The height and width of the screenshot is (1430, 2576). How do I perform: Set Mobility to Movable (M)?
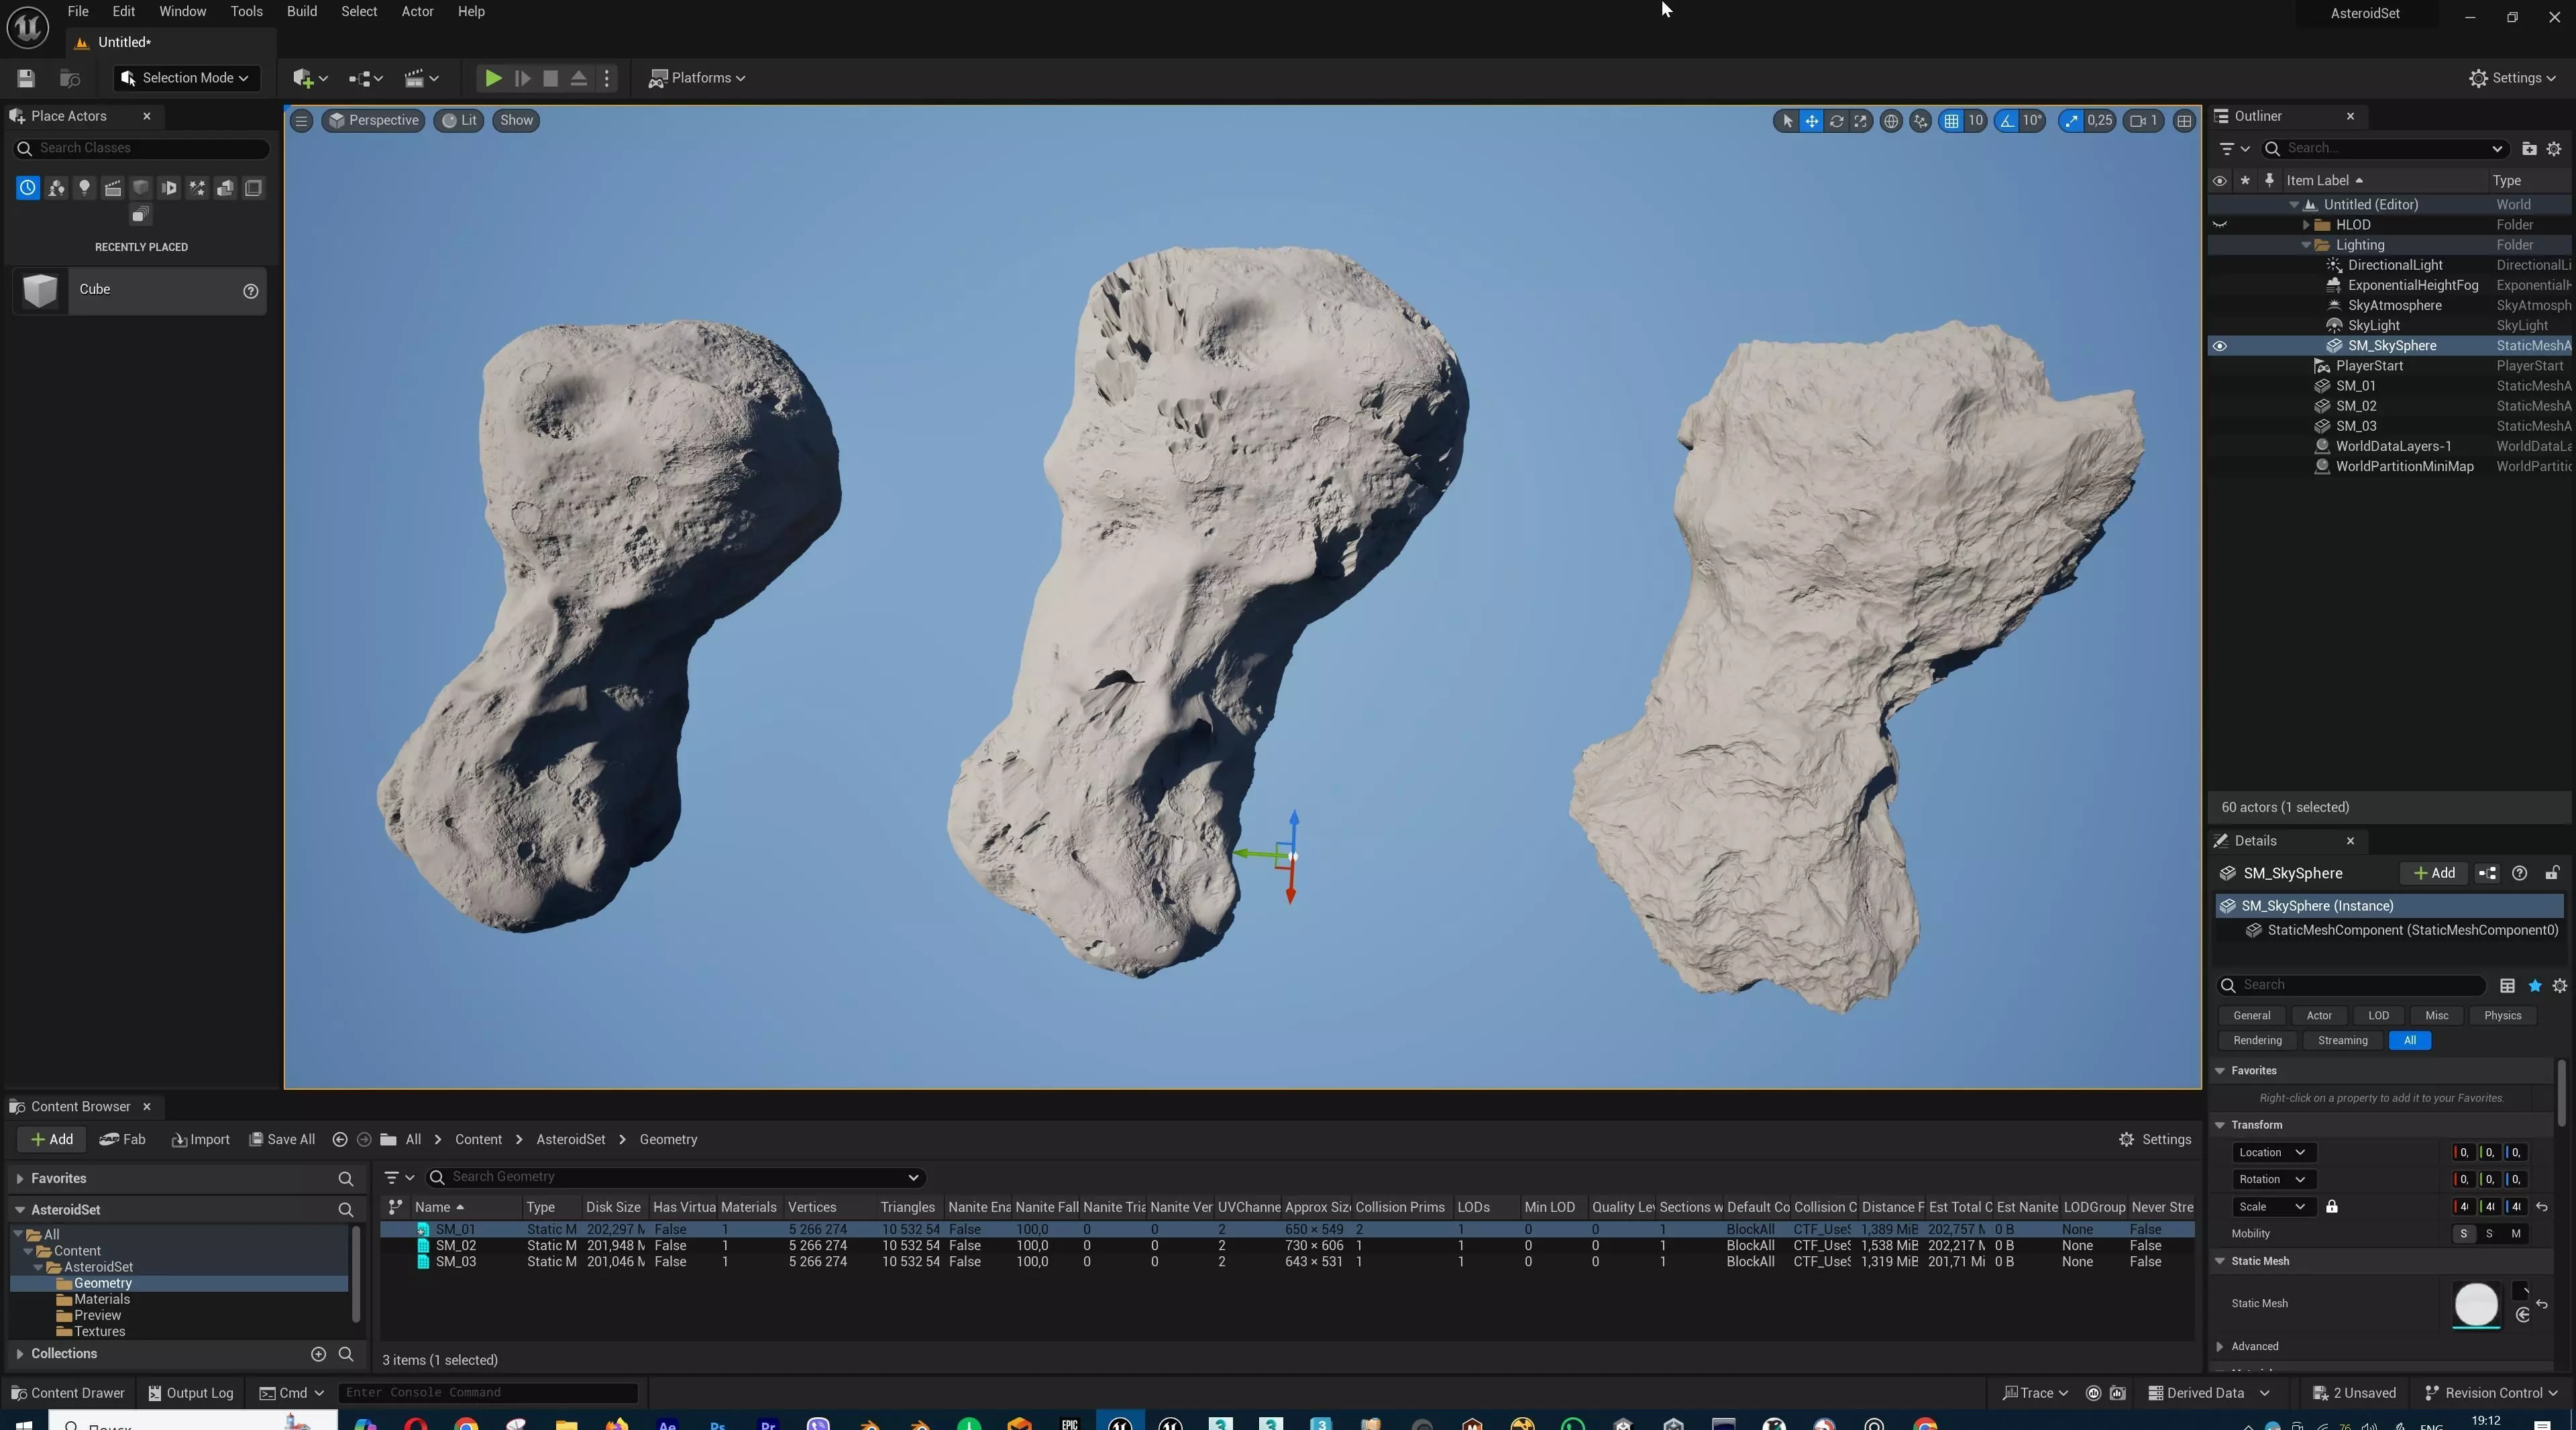tap(2515, 1234)
